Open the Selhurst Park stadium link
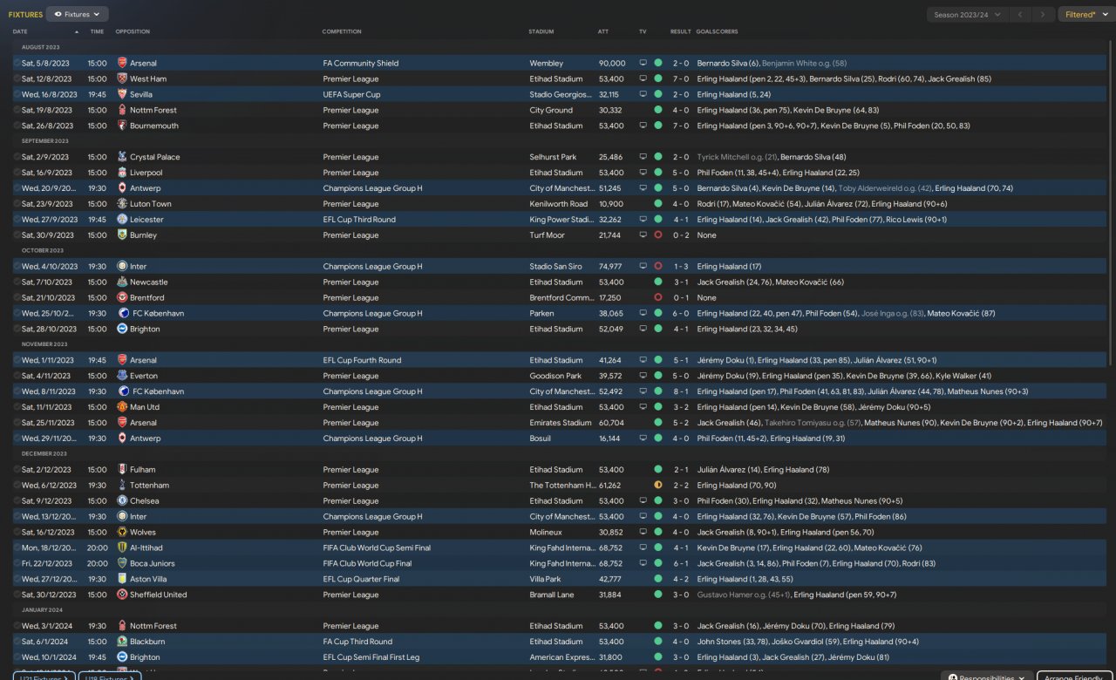The height and width of the screenshot is (680, 1116). pos(553,158)
